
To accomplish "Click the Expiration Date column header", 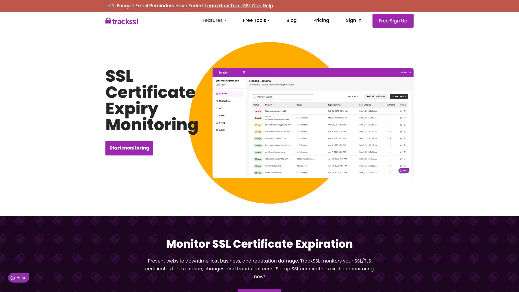I will tap(335, 105).
